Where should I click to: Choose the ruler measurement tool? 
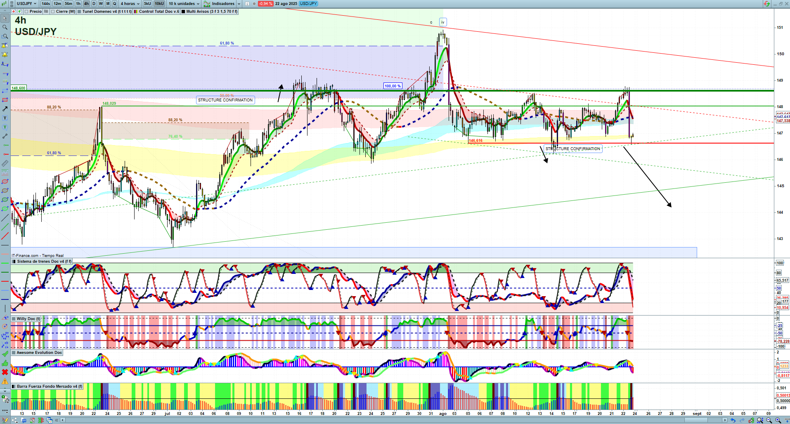tap(5, 163)
